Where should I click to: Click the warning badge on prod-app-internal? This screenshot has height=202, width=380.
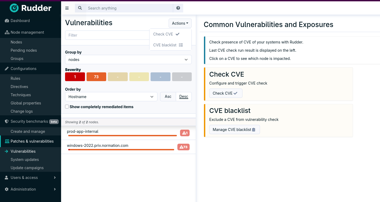tap(185, 133)
